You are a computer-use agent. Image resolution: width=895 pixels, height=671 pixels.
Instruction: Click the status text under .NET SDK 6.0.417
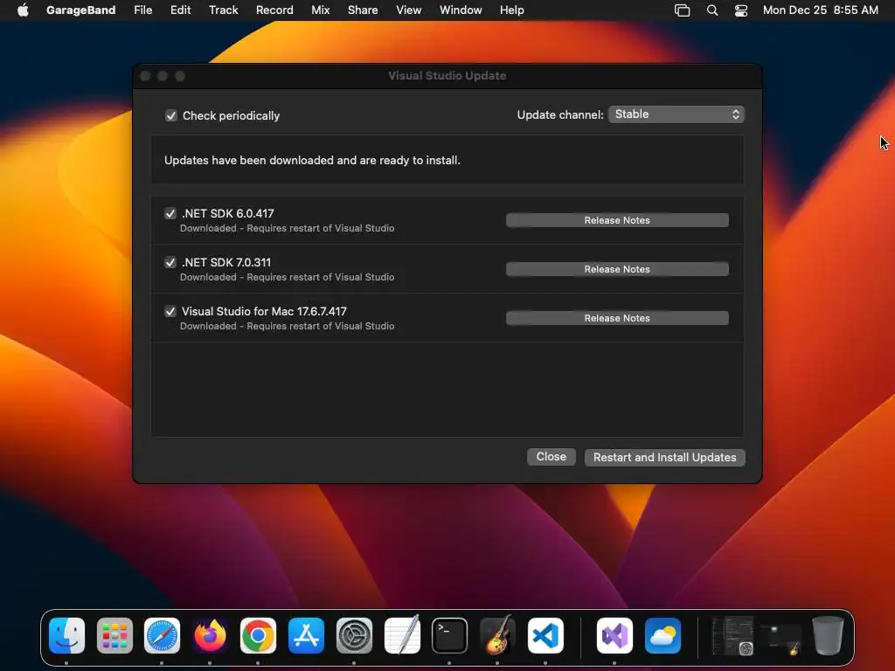pos(287,228)
